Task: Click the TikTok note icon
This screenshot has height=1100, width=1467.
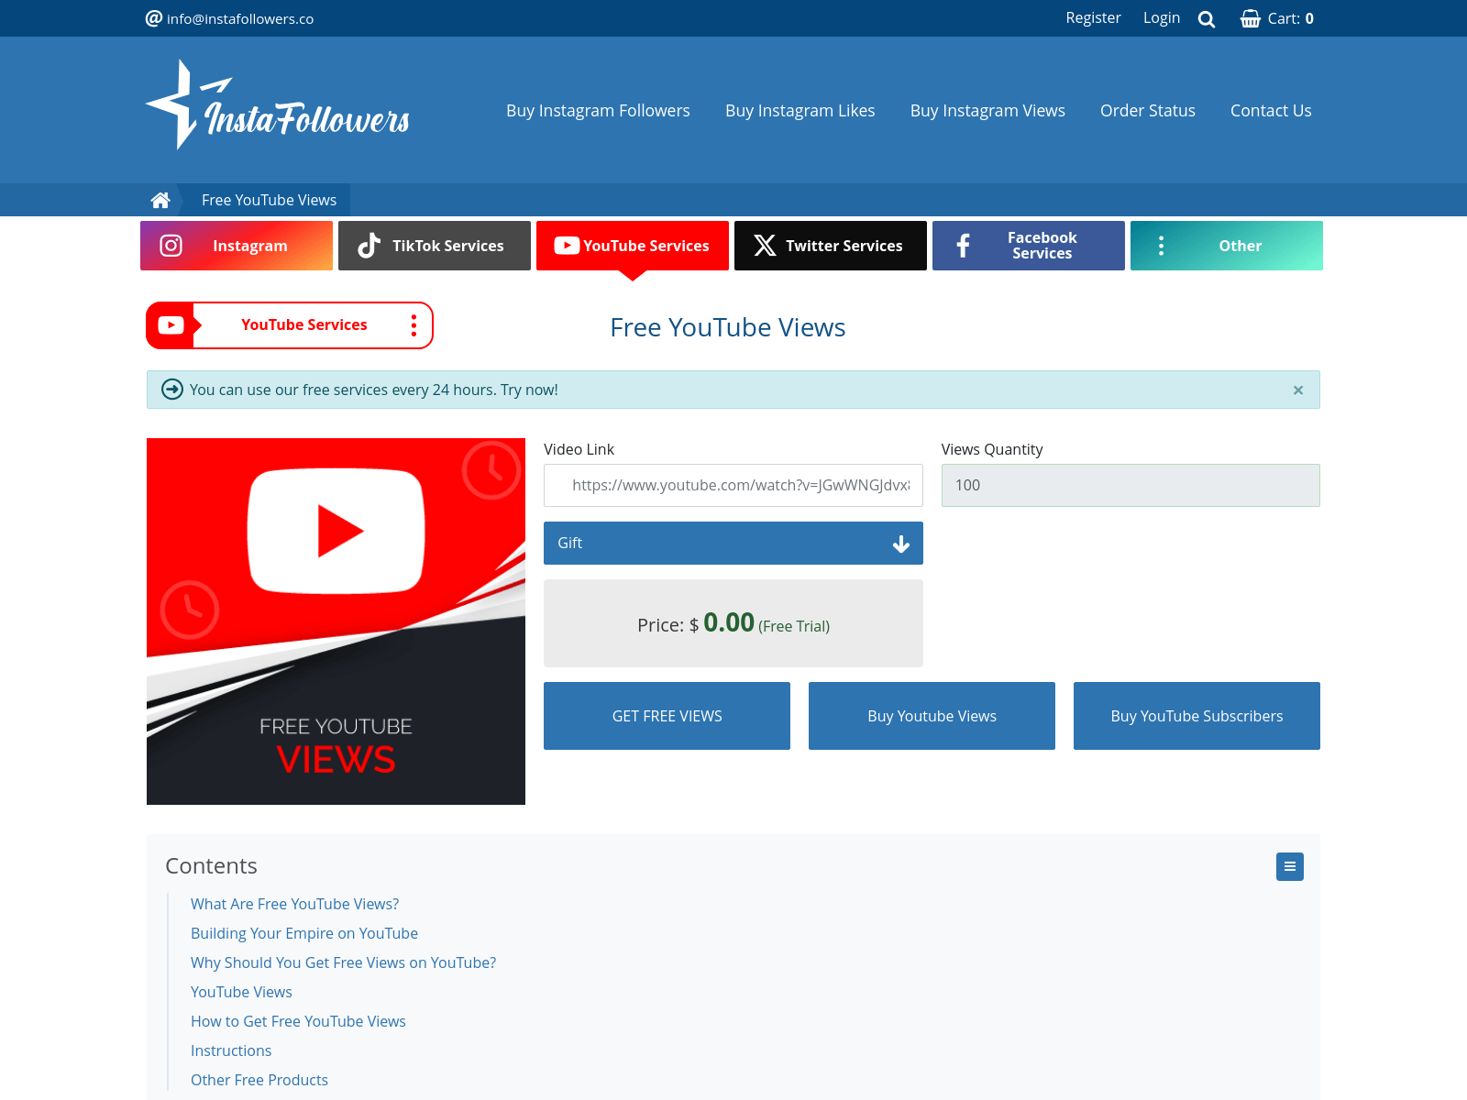Action: point(369,246)
